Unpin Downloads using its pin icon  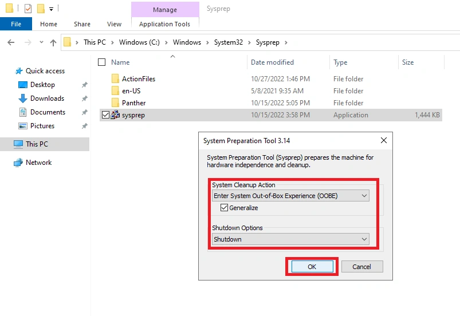click(84, 98)
